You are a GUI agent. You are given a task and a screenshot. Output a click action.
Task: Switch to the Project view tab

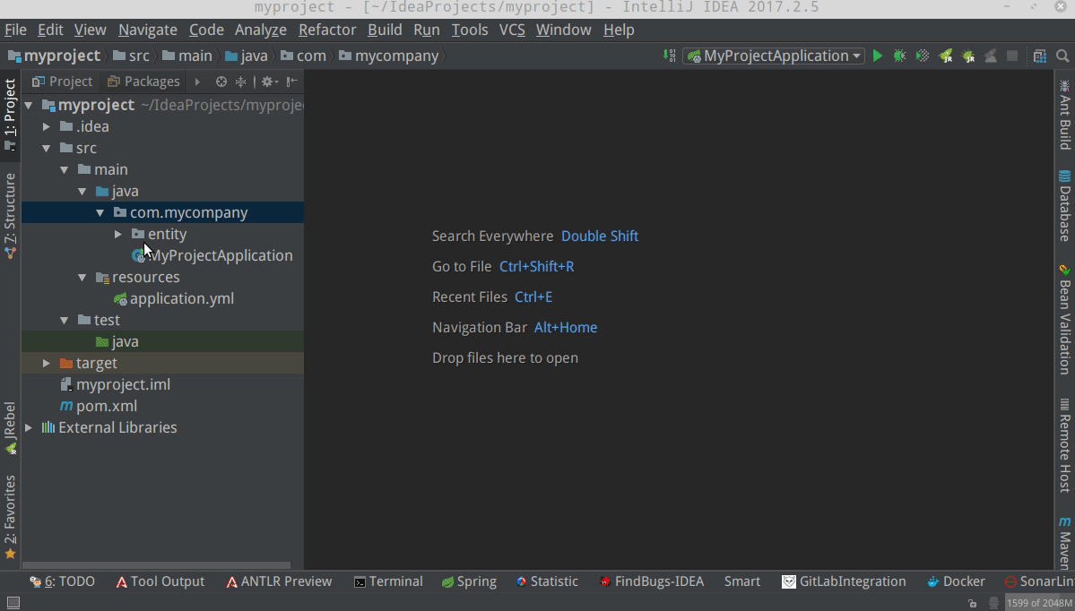coord(63,82)
